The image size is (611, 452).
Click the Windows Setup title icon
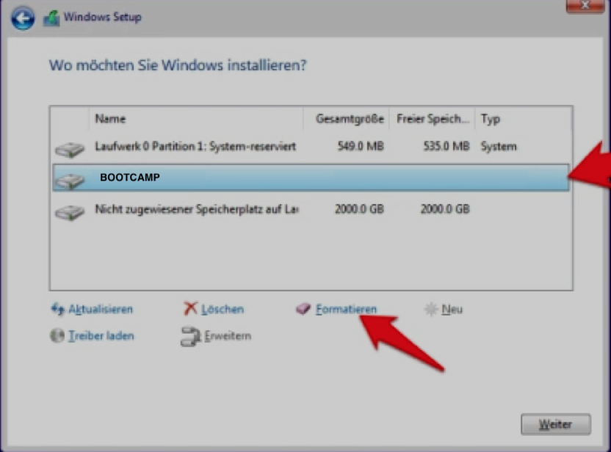coord(51,18)
